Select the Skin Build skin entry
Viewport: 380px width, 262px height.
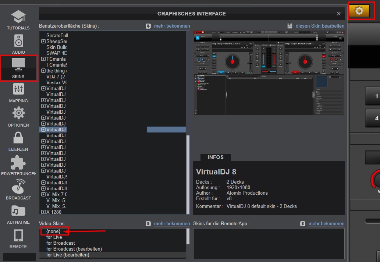point(57,47)
